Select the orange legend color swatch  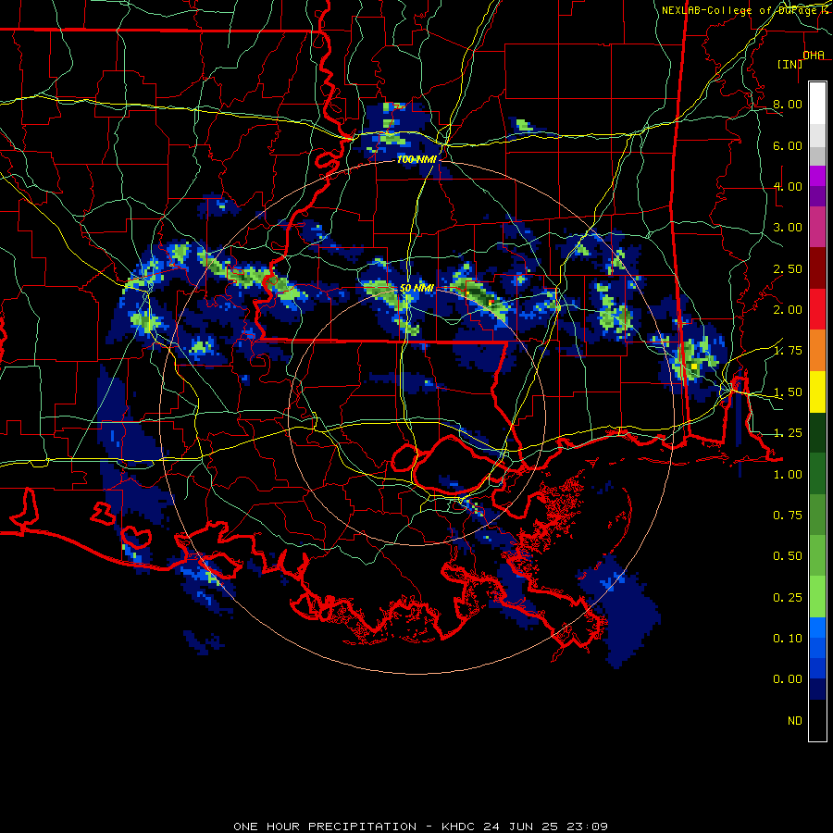(x=817, y=351)
